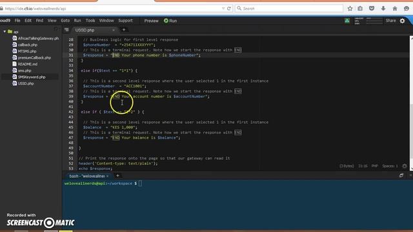Open the Find menu
Viewport: 413px width, 232px height.
39,21
